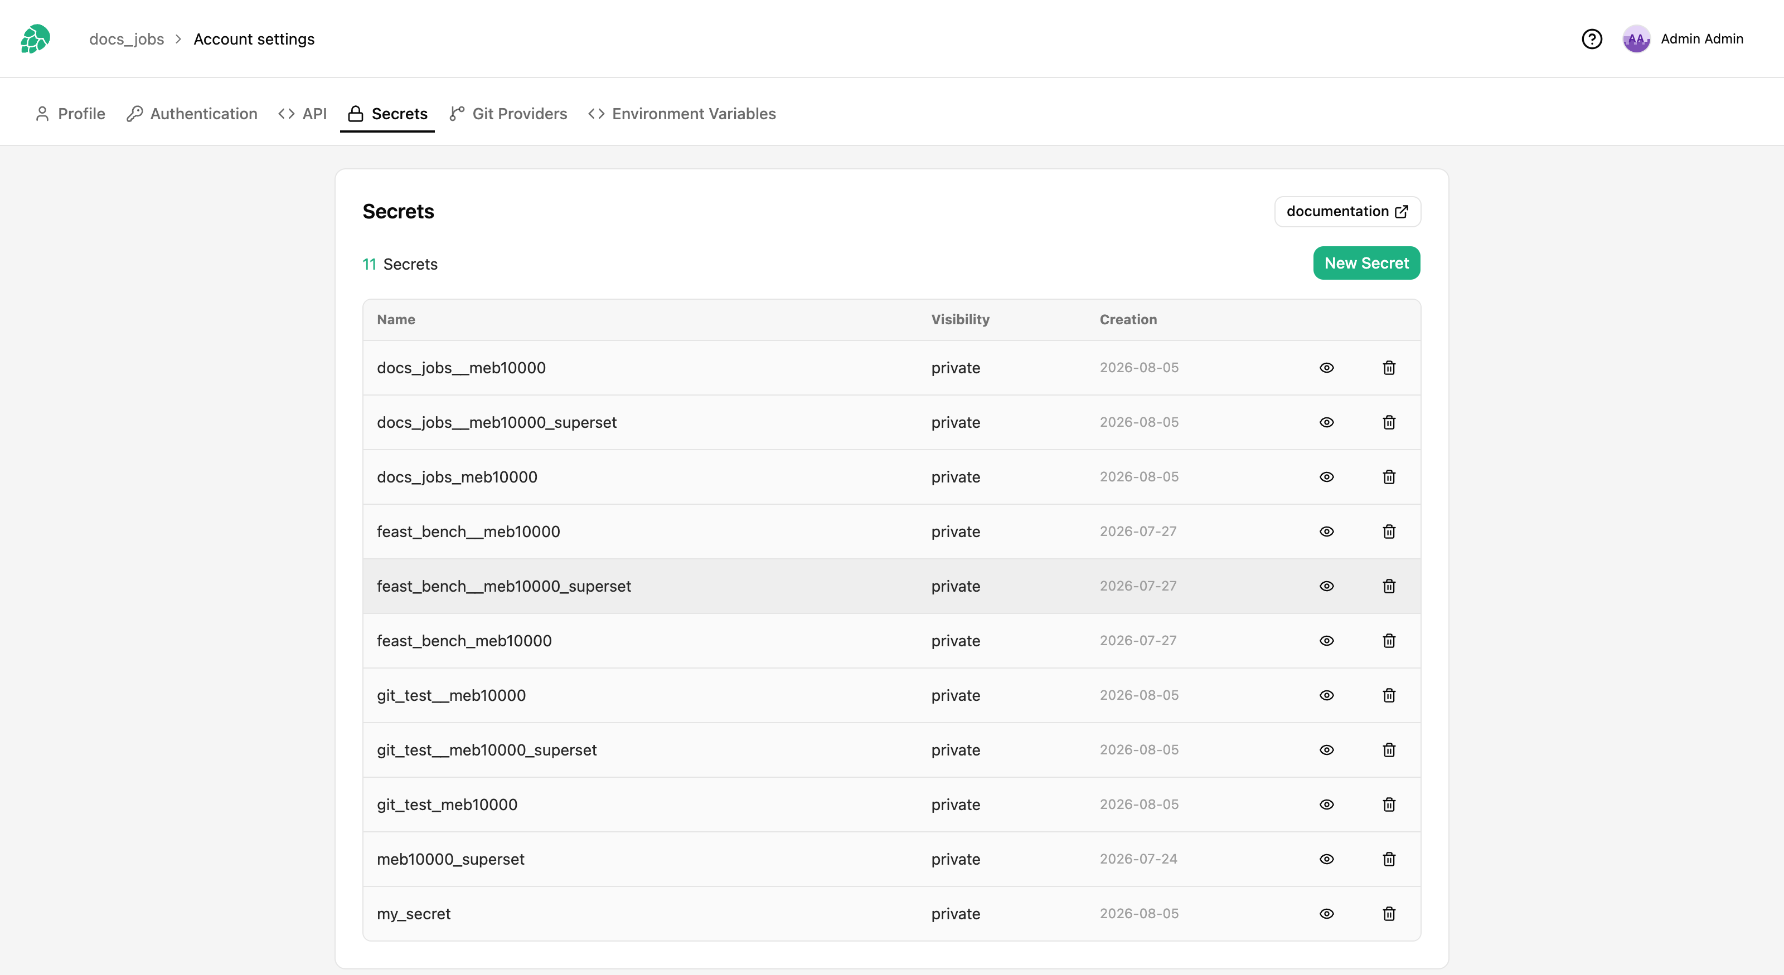Select the Secrets tab
The image size is (1784, 975).
388,114
